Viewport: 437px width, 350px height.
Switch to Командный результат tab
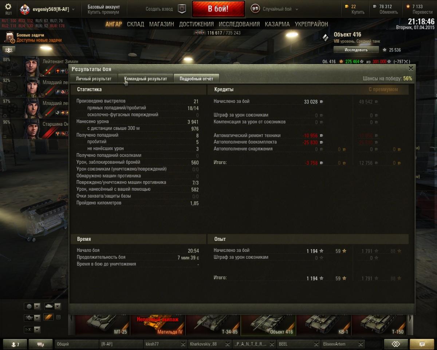[145, 78]
